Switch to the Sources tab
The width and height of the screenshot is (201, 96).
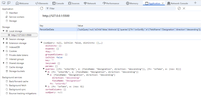tap(74, 3)
